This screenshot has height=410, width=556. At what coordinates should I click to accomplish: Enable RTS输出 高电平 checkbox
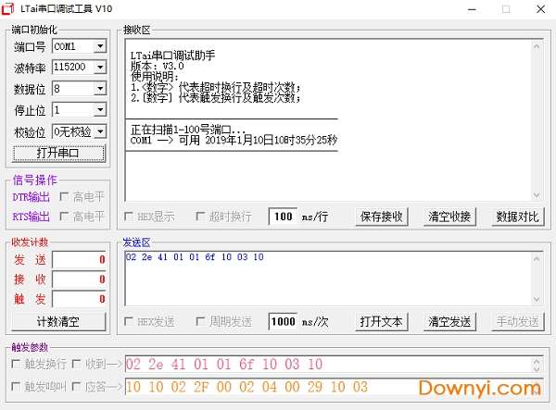click(65, 217)
